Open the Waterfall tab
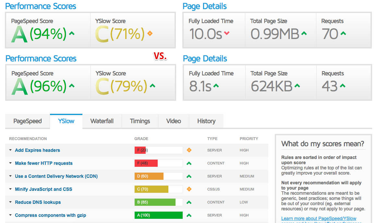Image resolution: width=377 pixels, height=223 pixels. (x=102, y=121)
